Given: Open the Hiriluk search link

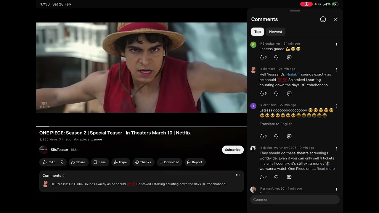Looking at the screenshot, I should tap(293, 74).
